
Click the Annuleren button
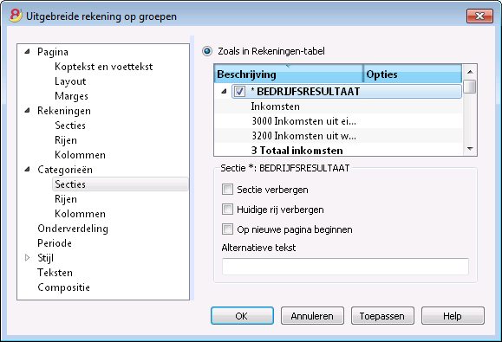pyautogui.click(x=312, y=316)
